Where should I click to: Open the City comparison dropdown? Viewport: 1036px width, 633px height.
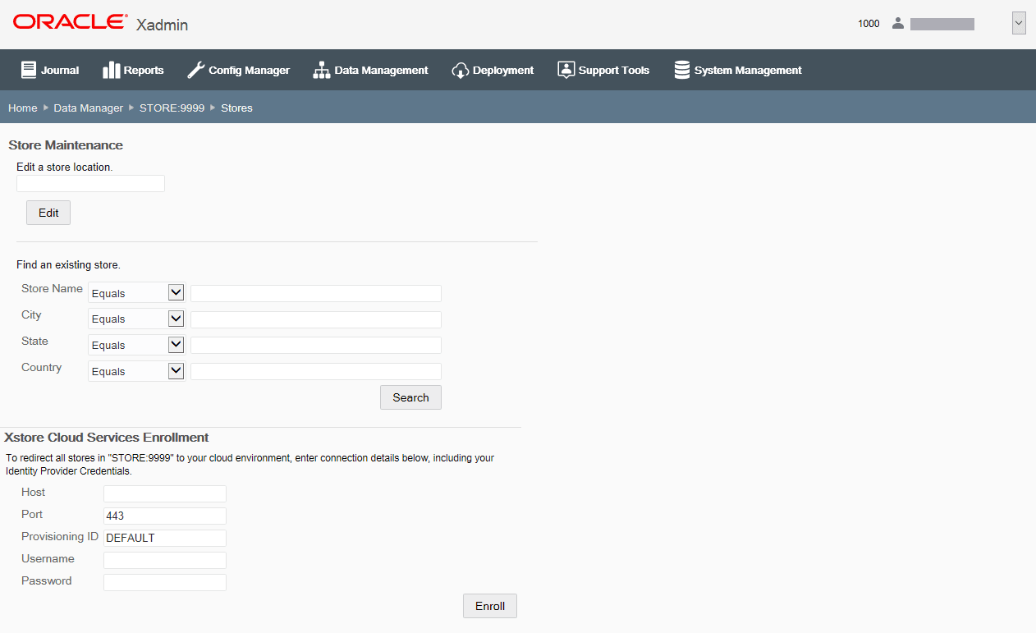[135, 319]
